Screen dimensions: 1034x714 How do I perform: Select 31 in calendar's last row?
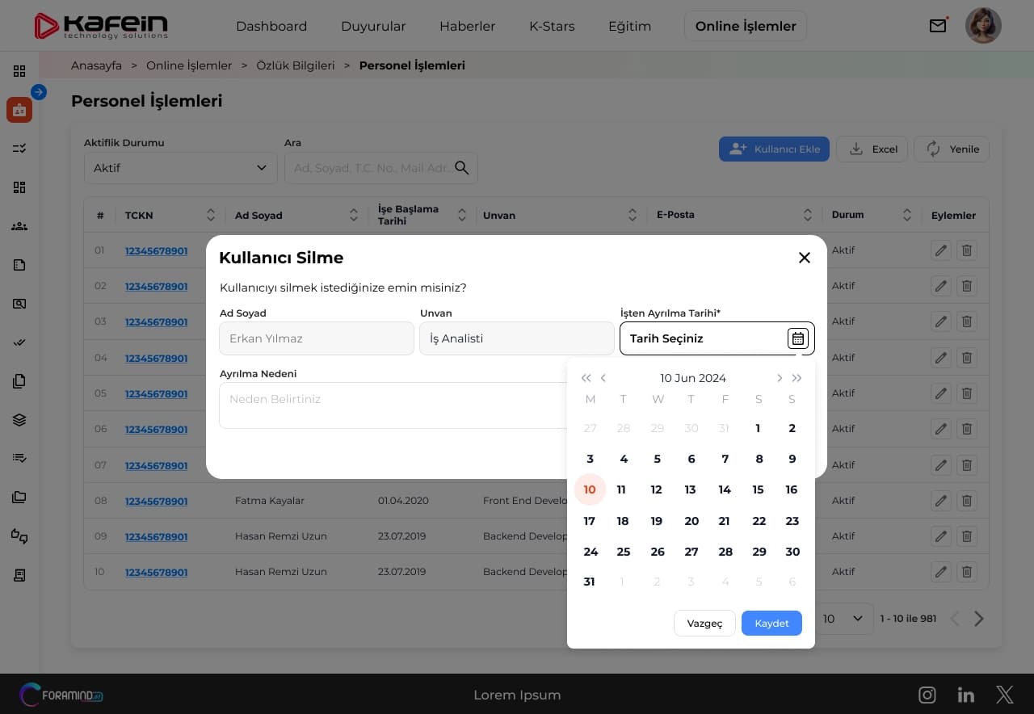tap(590, 582)
